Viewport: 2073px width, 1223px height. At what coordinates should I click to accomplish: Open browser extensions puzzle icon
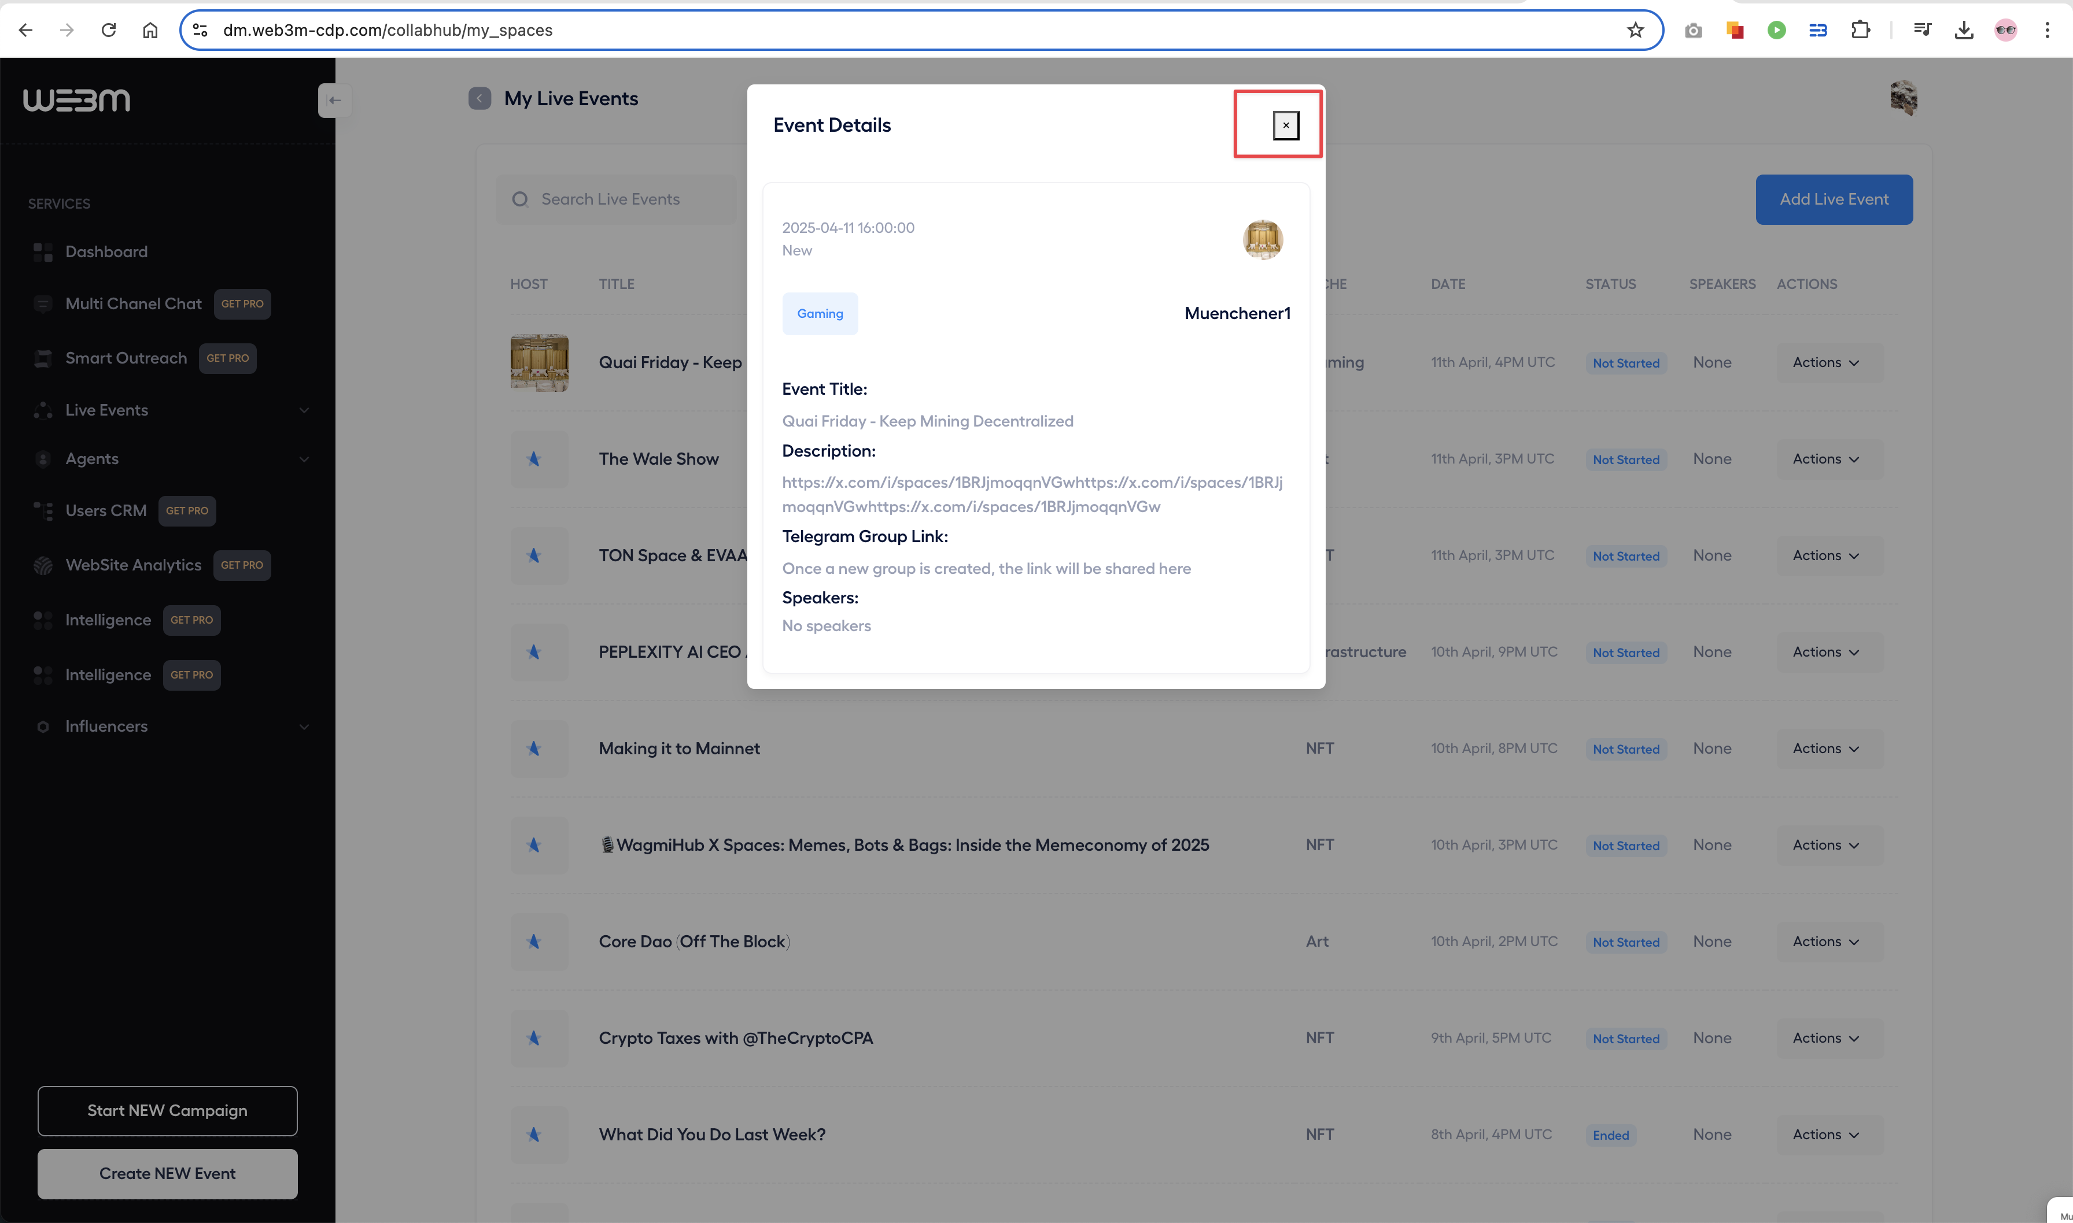tap(1860, 31)
